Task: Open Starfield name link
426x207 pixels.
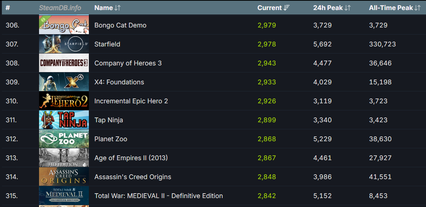Action: (107, 44)
